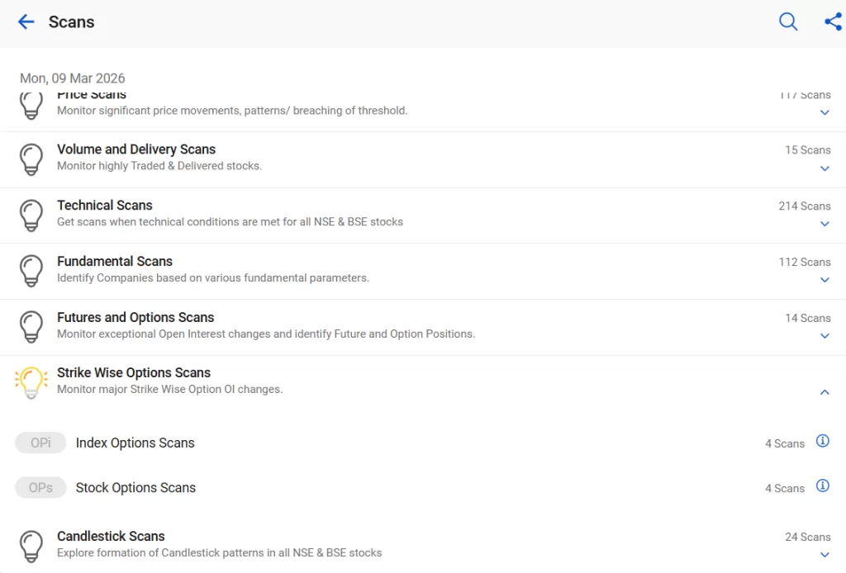The height and width of the screenshot is (573, 846).
Task: Open Index Options Scans item
Action: [x=135, y=443]
